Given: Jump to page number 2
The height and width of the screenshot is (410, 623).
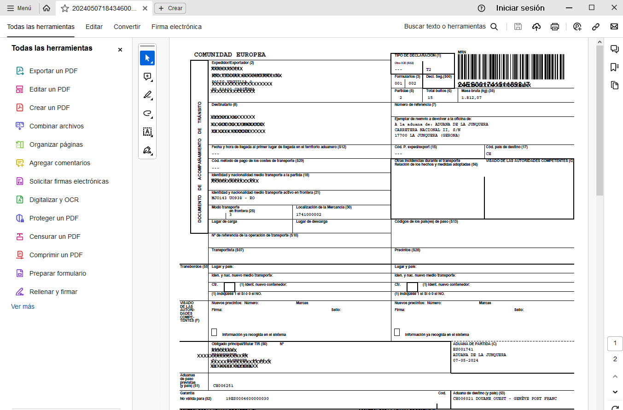Looking at the screenshot, I should (x=615, y=359).
